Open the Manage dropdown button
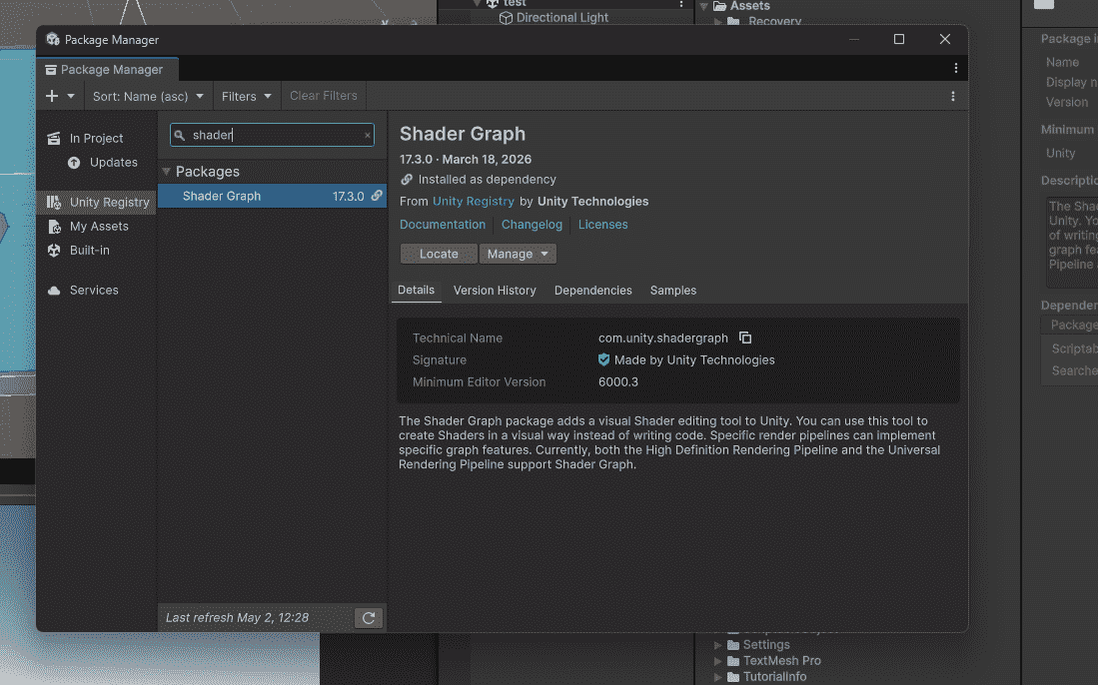This screenshot has width=1098, height=685. pyautogui.click(x=518, y=254)
